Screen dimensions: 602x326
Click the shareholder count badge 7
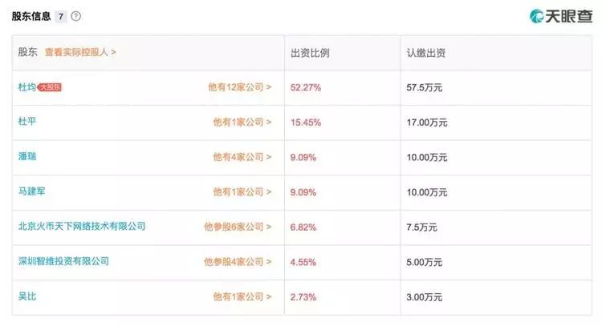[60, 16]
